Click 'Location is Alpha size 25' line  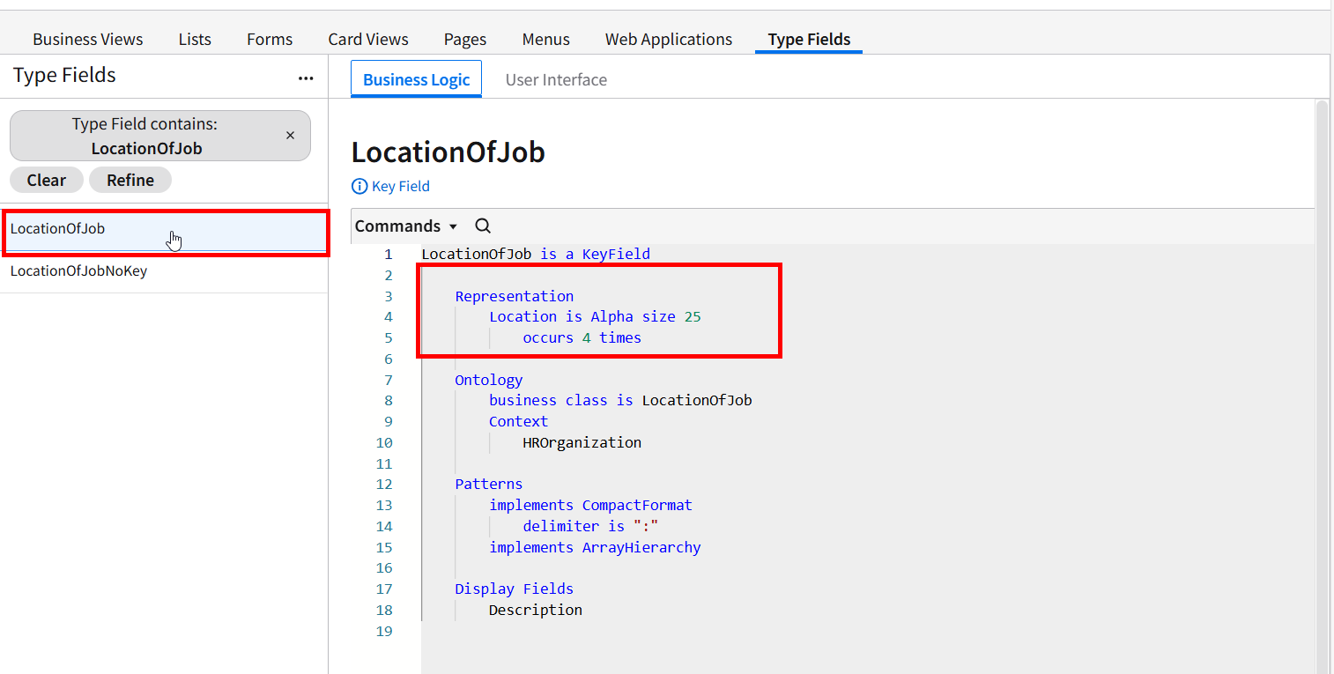595,316
